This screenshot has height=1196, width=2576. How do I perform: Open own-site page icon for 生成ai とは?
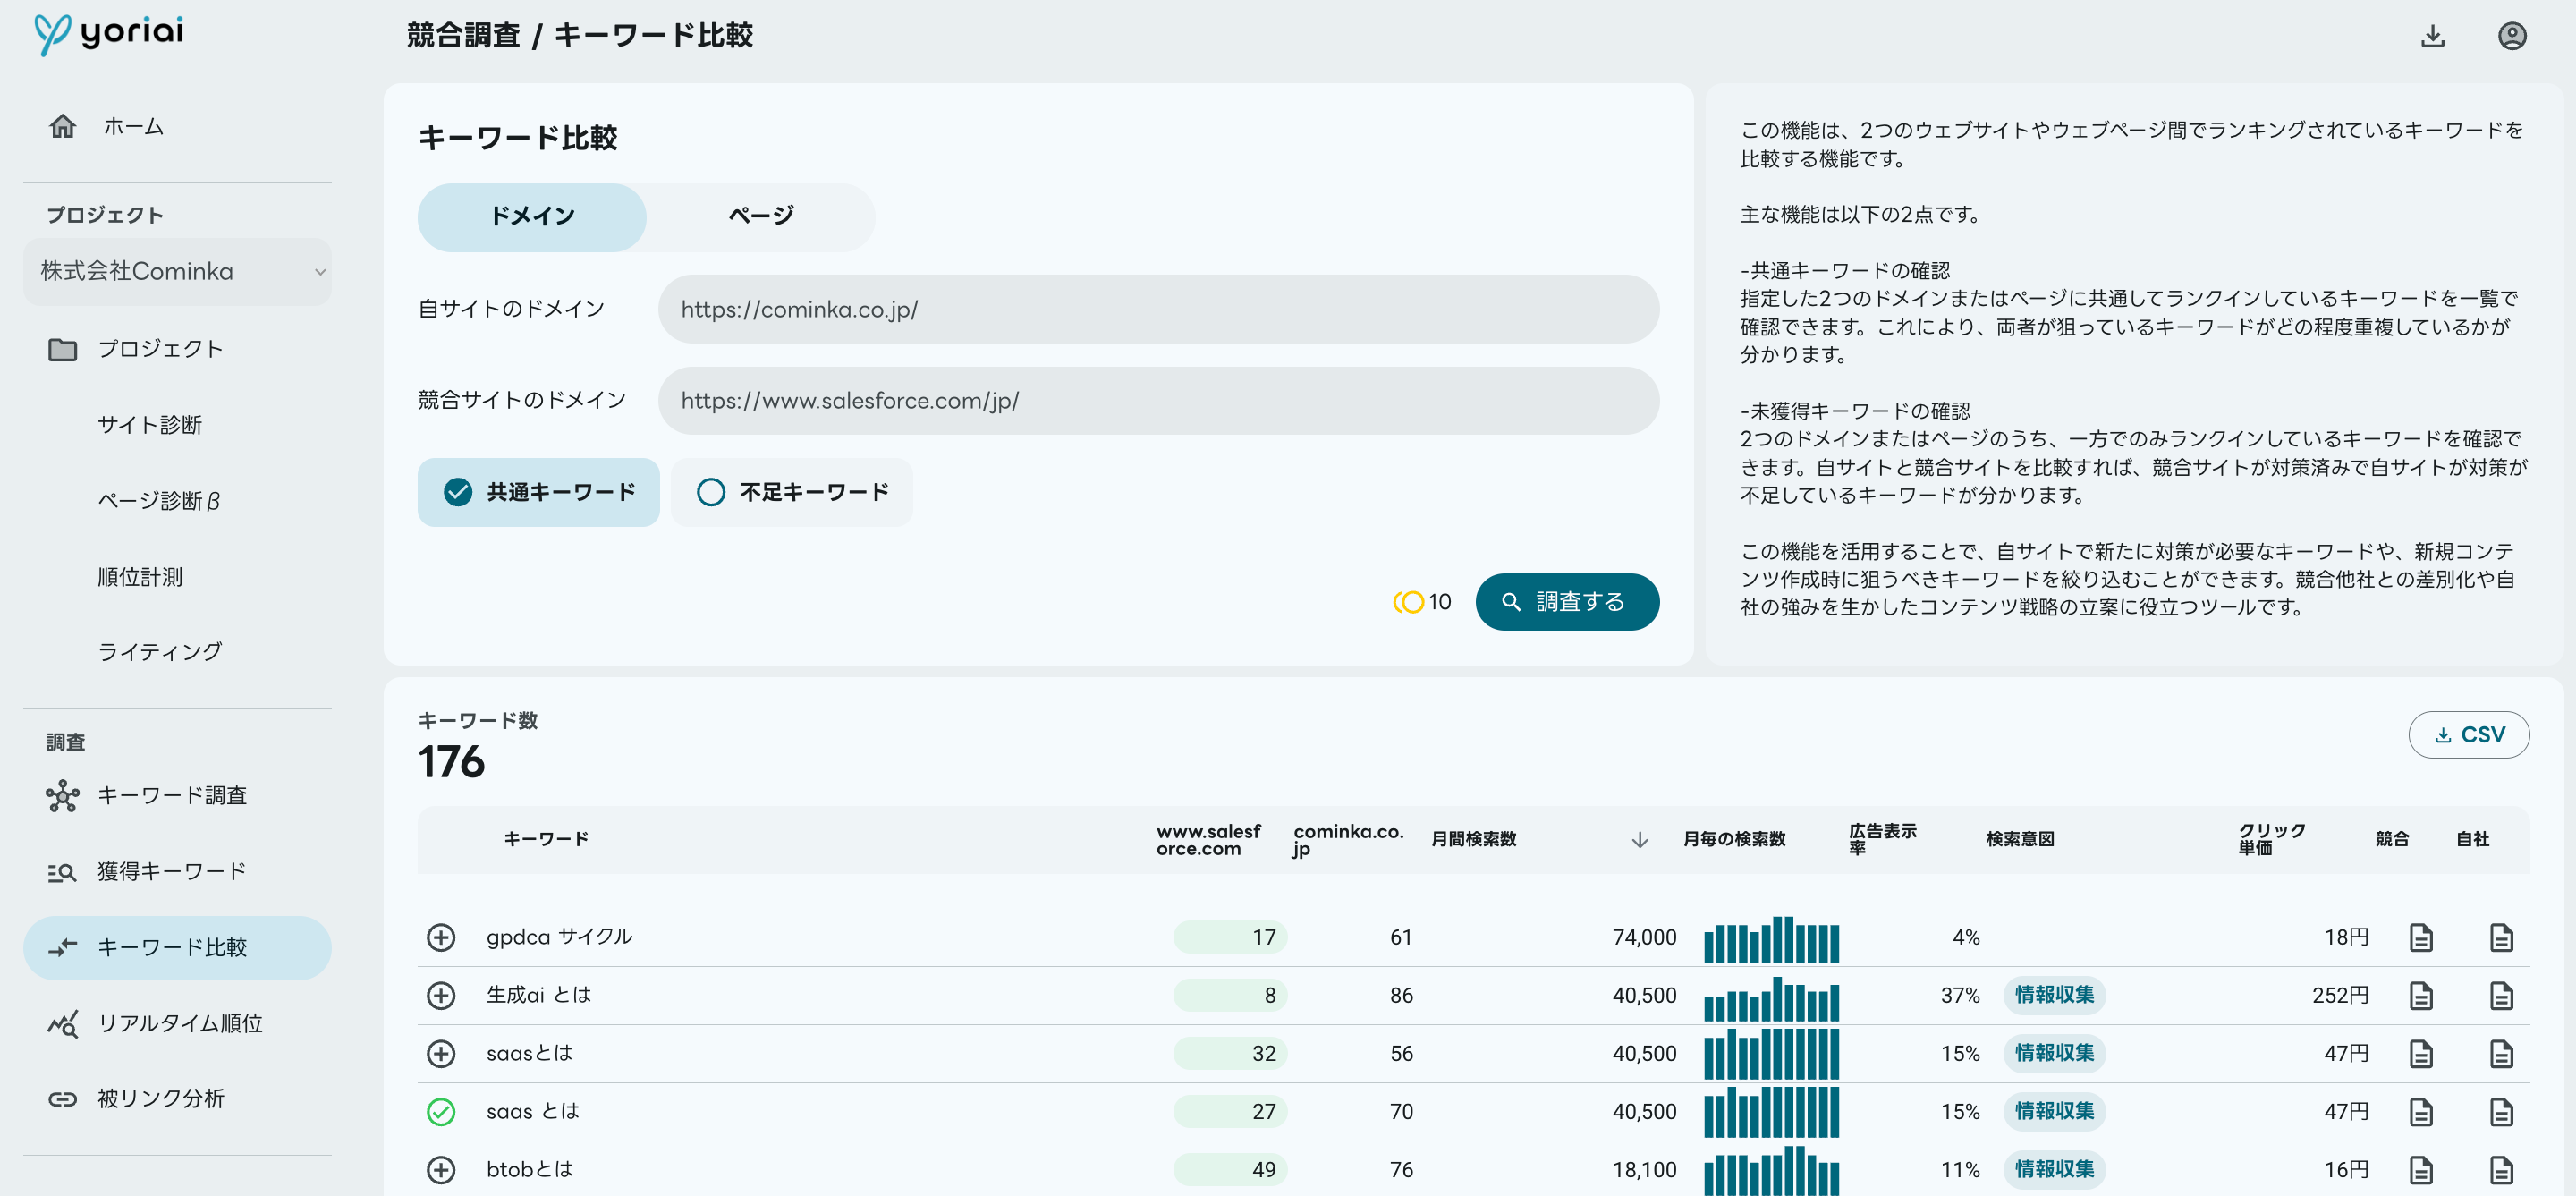coord(2501,995)
